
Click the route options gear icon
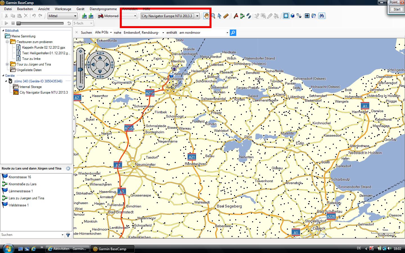(x=68, y=168)
